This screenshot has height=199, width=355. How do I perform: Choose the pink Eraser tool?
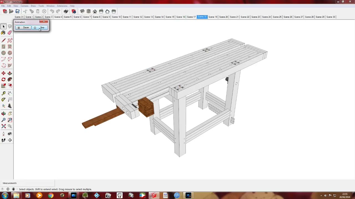(x=10, y=33)
